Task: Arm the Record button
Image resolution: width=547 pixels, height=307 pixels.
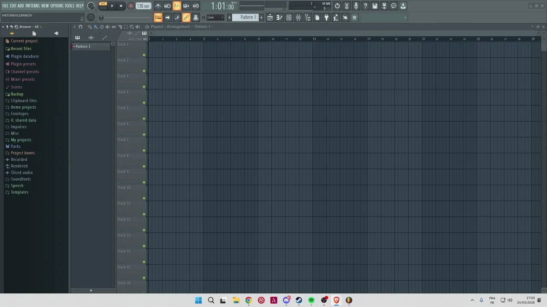Action: coord(131,6)
